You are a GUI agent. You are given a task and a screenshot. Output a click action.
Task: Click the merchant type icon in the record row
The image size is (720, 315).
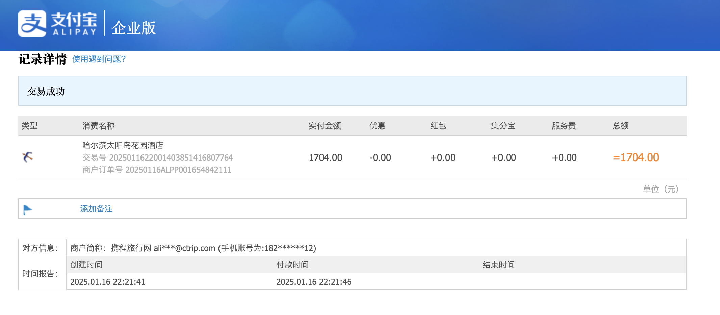coord(28,157)
